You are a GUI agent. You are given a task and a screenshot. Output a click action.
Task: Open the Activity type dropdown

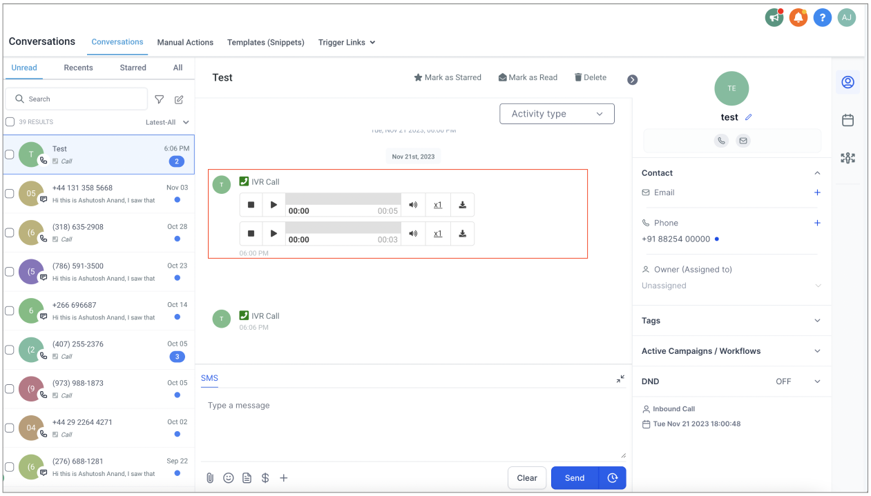click(x=557, y=114)
